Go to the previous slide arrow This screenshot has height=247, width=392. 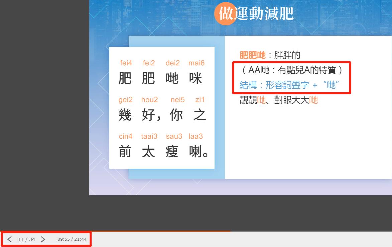point(9,239)
